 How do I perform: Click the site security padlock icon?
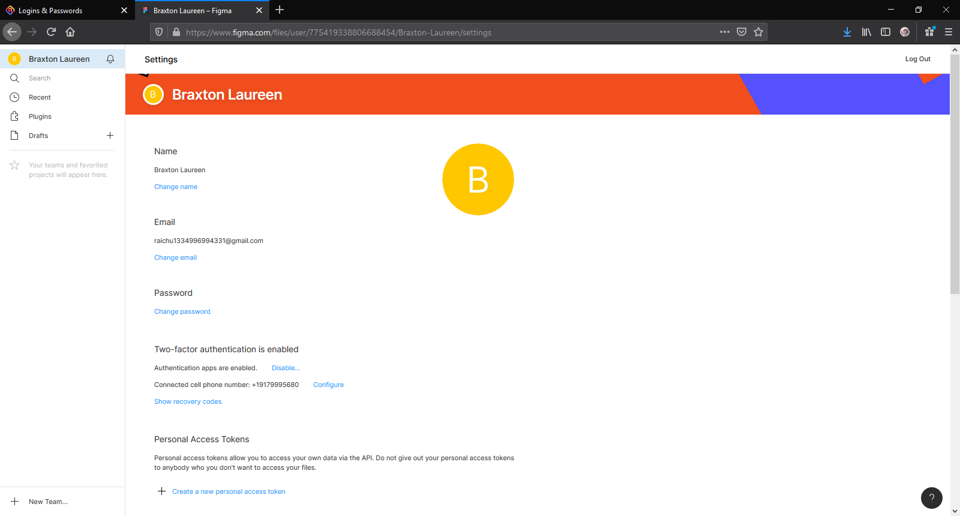coord(176,32)
